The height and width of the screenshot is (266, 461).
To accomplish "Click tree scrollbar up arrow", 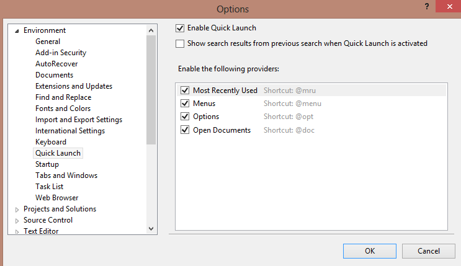I will click(151, 30).
